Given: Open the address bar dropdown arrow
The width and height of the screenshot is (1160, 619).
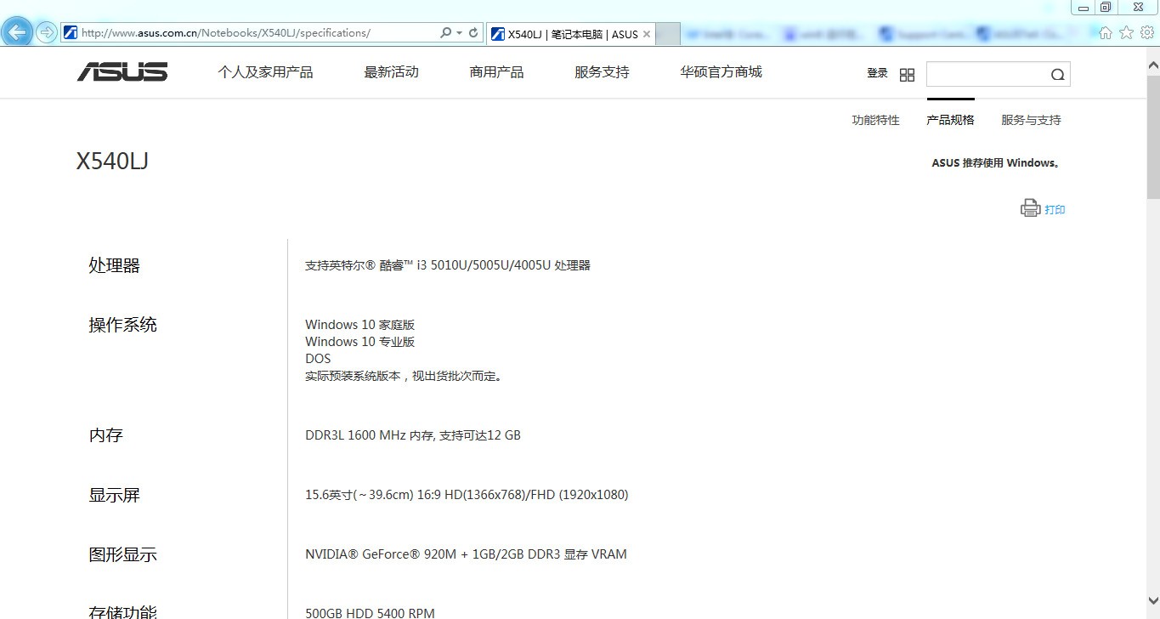Looking at the screenshot, I should [460, 33].
